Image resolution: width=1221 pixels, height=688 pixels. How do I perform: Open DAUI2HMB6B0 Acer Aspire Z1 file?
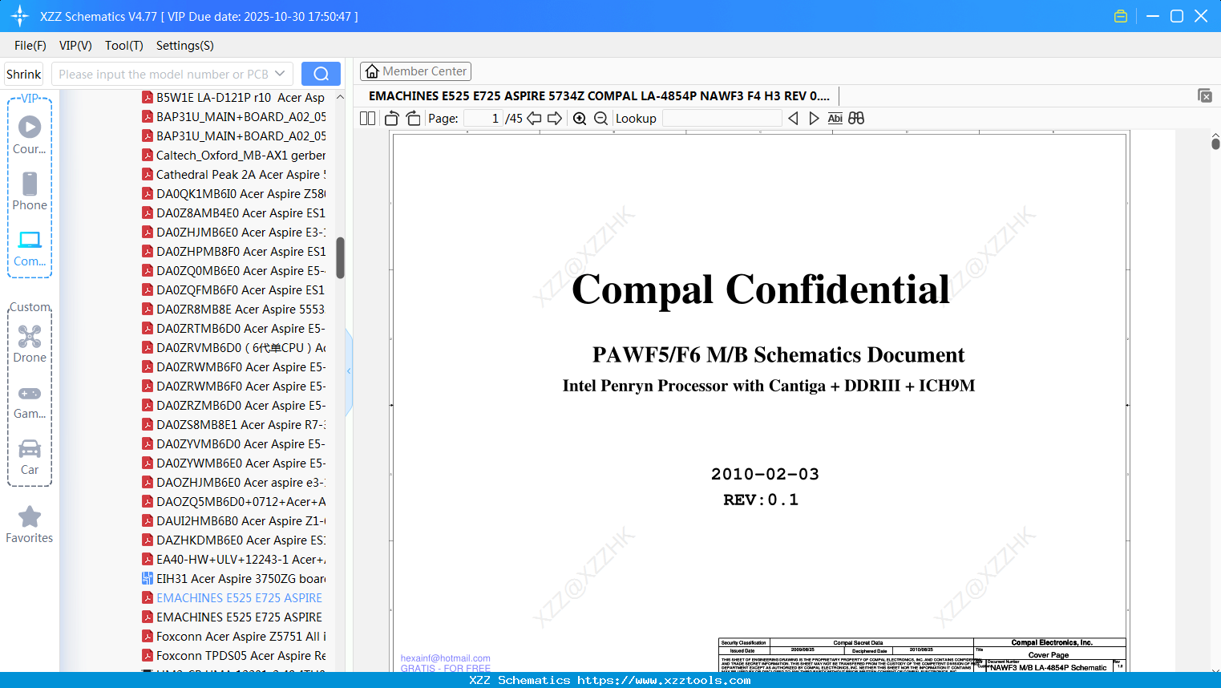pyautogui.click(x=233, y=521)
